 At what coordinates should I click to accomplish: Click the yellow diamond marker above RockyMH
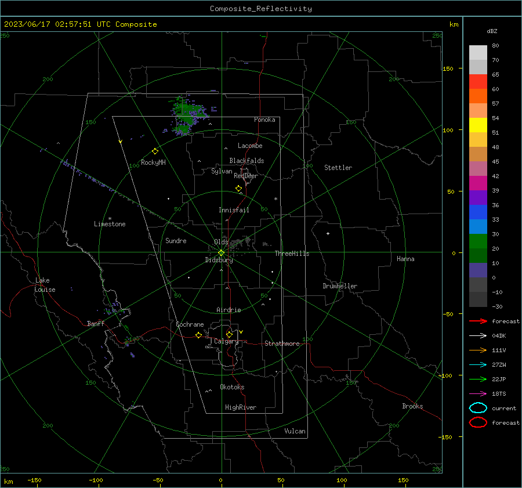coord(155,151)
